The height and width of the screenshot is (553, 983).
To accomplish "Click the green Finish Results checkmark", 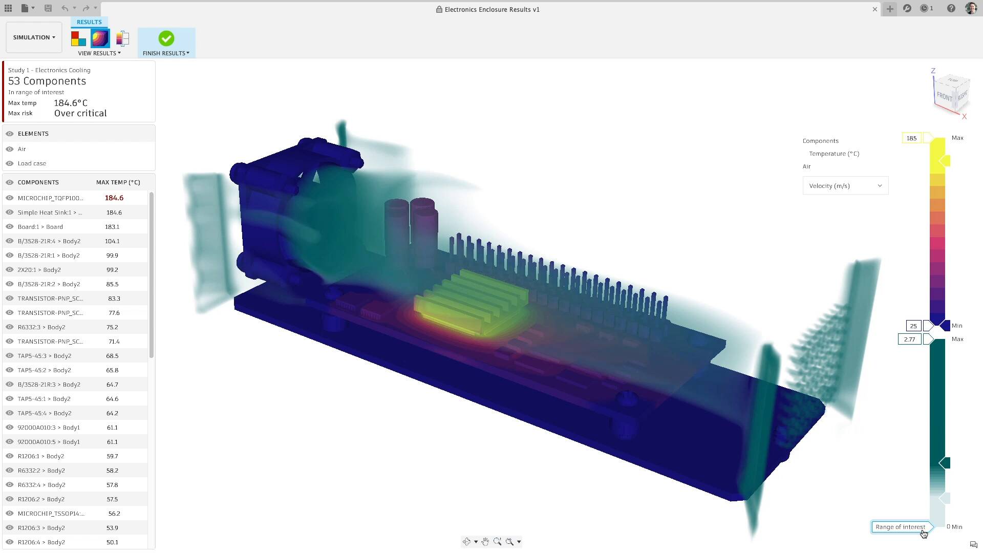I will [x=166, y=38].
